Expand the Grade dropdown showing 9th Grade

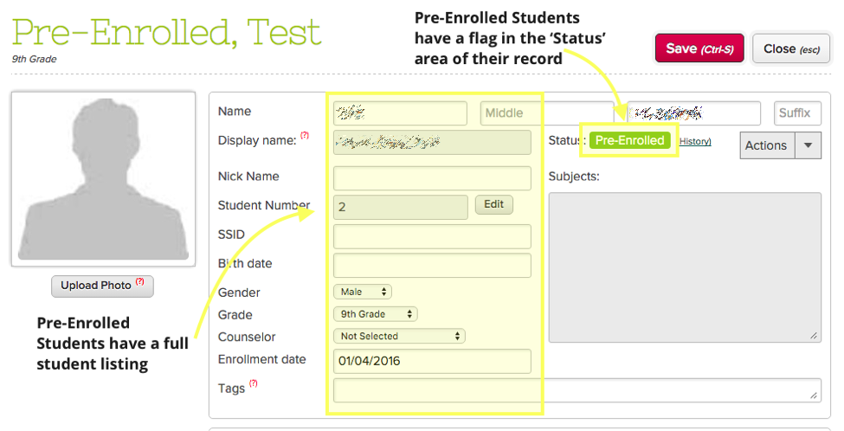[376, 313]
